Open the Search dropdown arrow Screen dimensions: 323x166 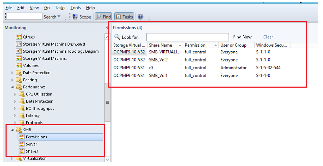point(59,16)
